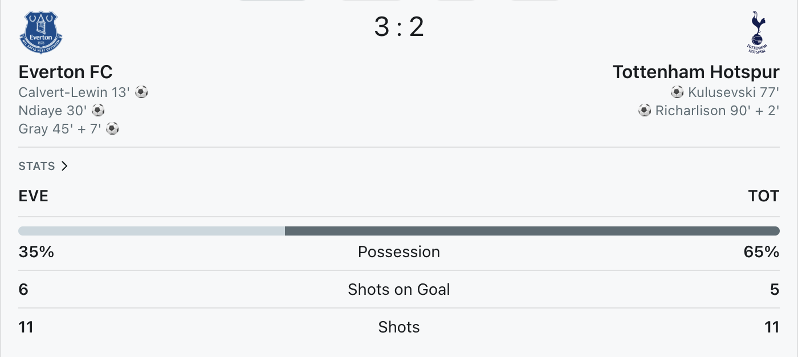Select the TOT column header
The image size is (798, 357).
point(764,196)
